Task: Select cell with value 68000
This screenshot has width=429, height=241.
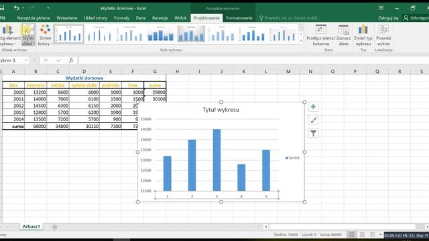Action: (x=36, y=127)
